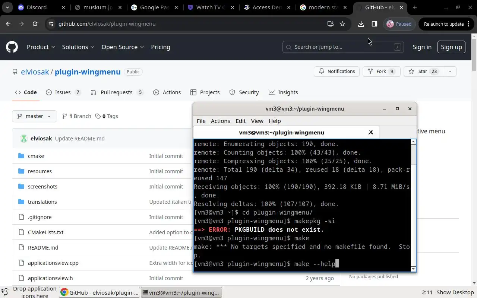Open README.md file
The image size is (477, 298).
point(43,248)
